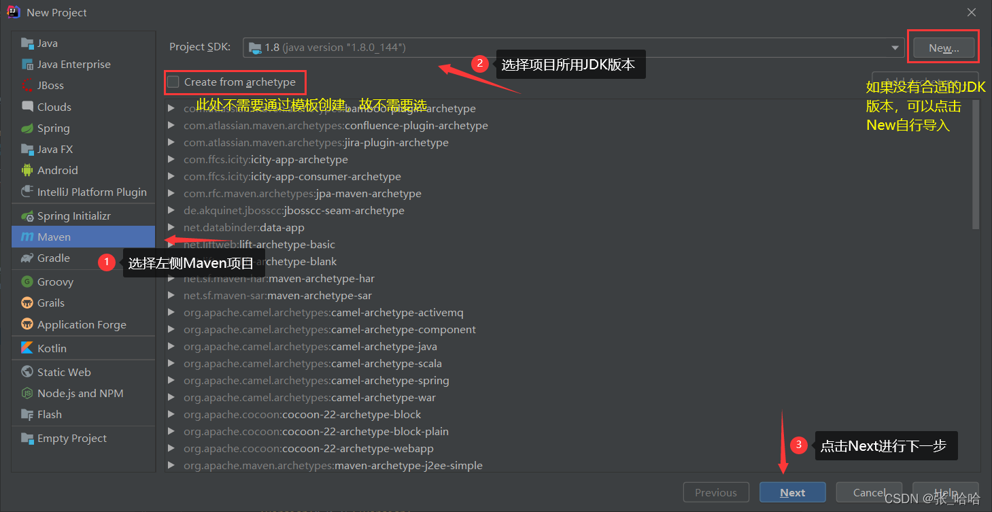Enable Create from archetype checkbox
Viewport: 992px width, 512px height.
pyautogui.click(x=173, y=82)
